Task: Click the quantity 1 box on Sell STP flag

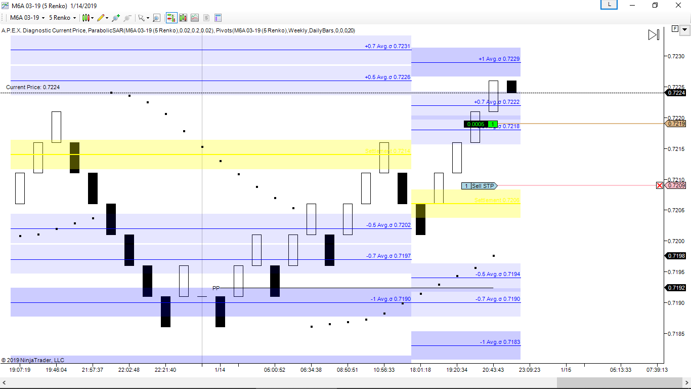Action: (x=466, y=186)
